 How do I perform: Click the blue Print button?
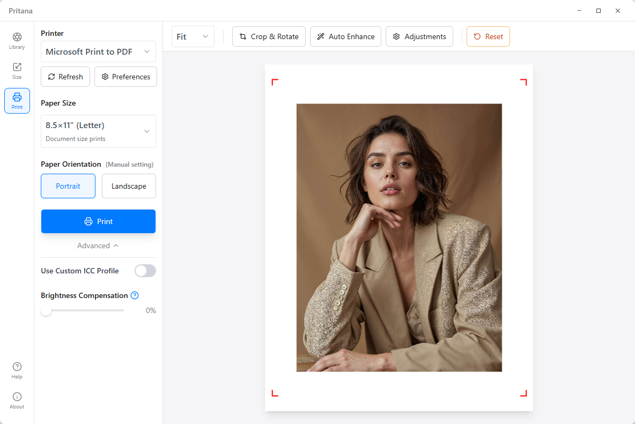(x=98, y=221)
